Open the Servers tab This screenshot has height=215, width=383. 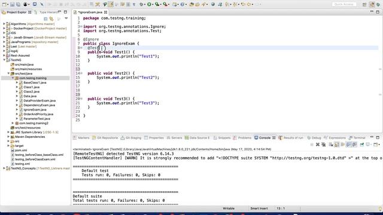[x=174, y=138]
